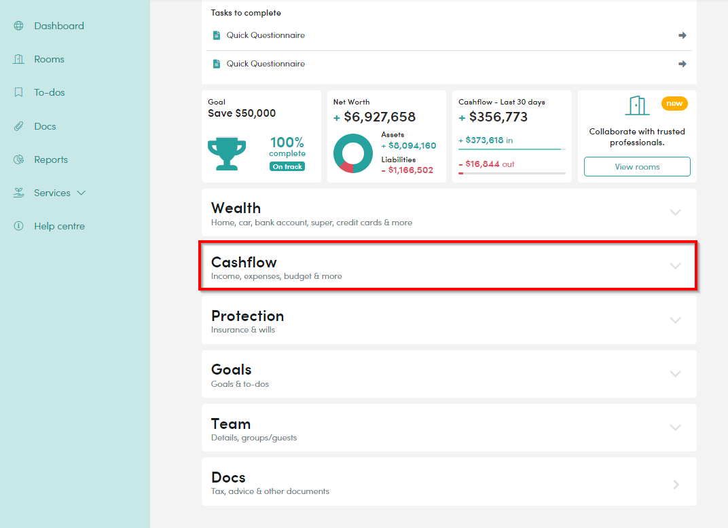Click the Wealth section's 'Home, car, bank account' subtitle
Screen dimensions: 728x528
point(312,223)
